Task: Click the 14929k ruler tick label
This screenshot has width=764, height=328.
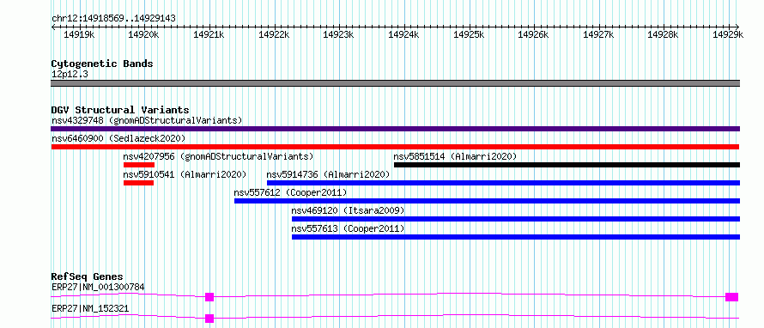Action: (x=728, y=34)
